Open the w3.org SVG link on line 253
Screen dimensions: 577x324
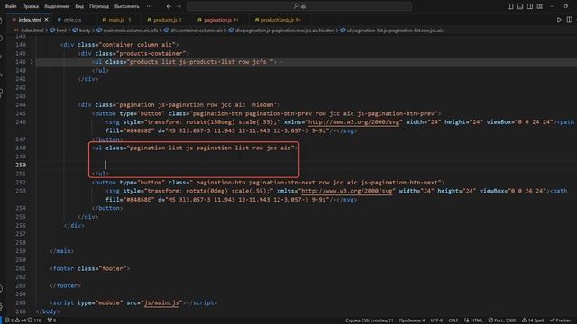point(346,191)
